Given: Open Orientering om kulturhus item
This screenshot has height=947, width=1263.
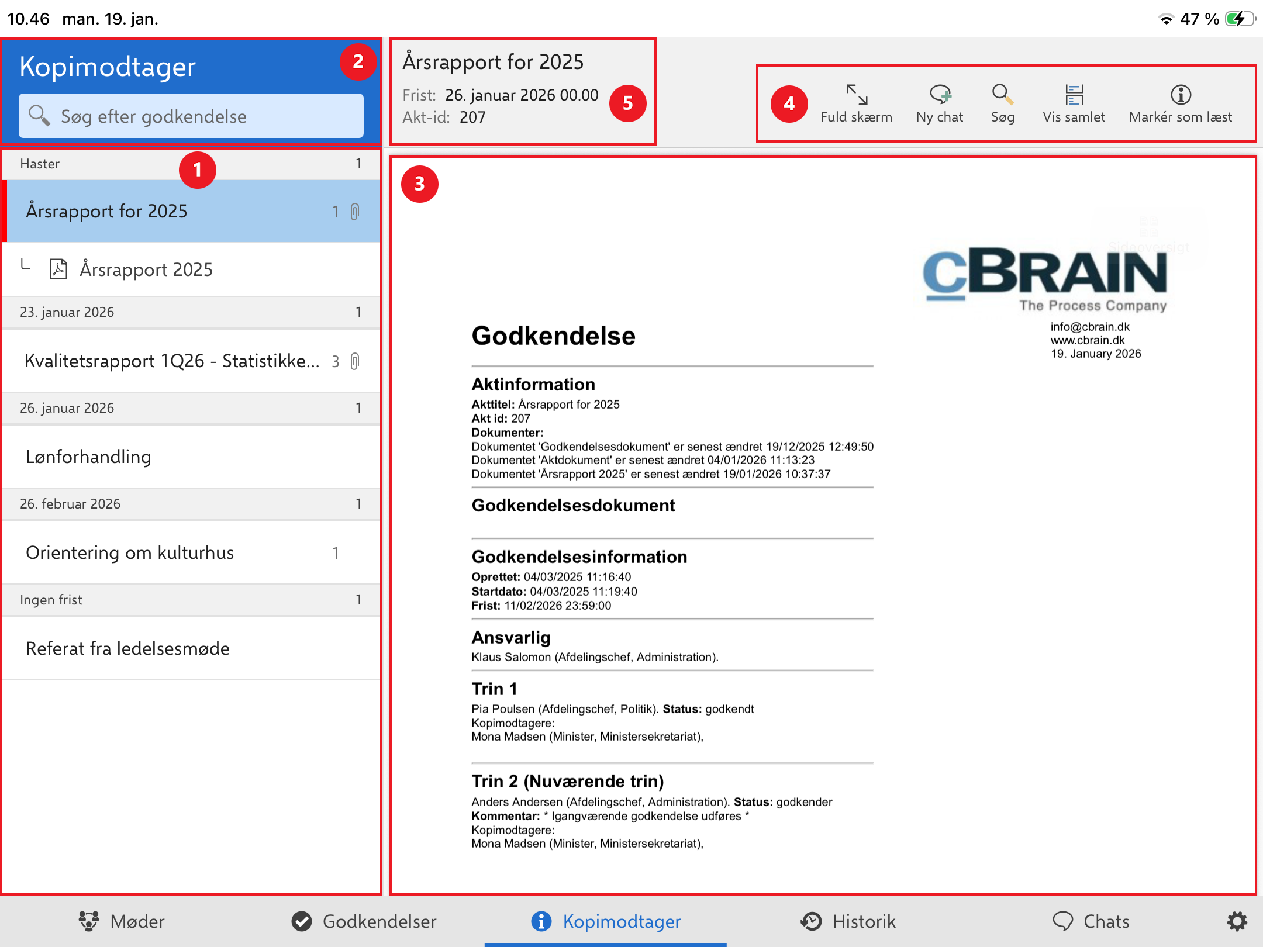Looking at the screenshot, I should click(x=191, y=552).
